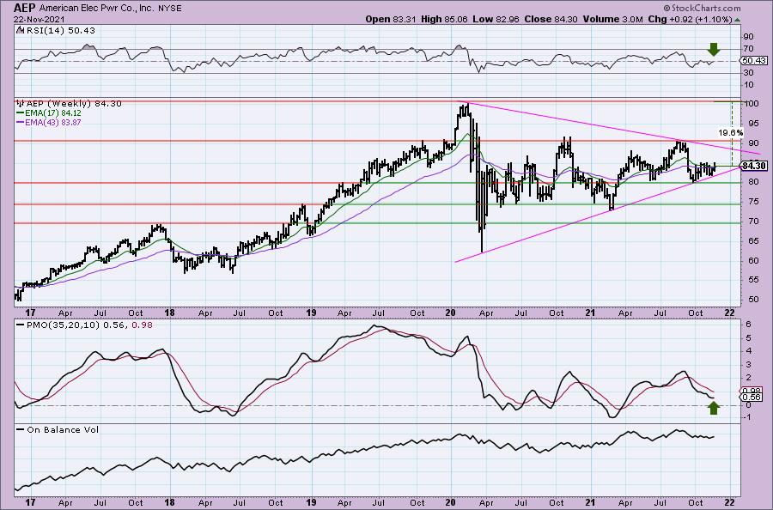773x510 pixels.
Task: Click the candlestick icon beside AEP (Weekly)
Action: click(x=21, y=104)
